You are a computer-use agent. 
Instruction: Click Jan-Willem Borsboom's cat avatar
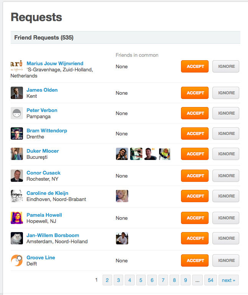pyautogui.click(x=17, y=238)
